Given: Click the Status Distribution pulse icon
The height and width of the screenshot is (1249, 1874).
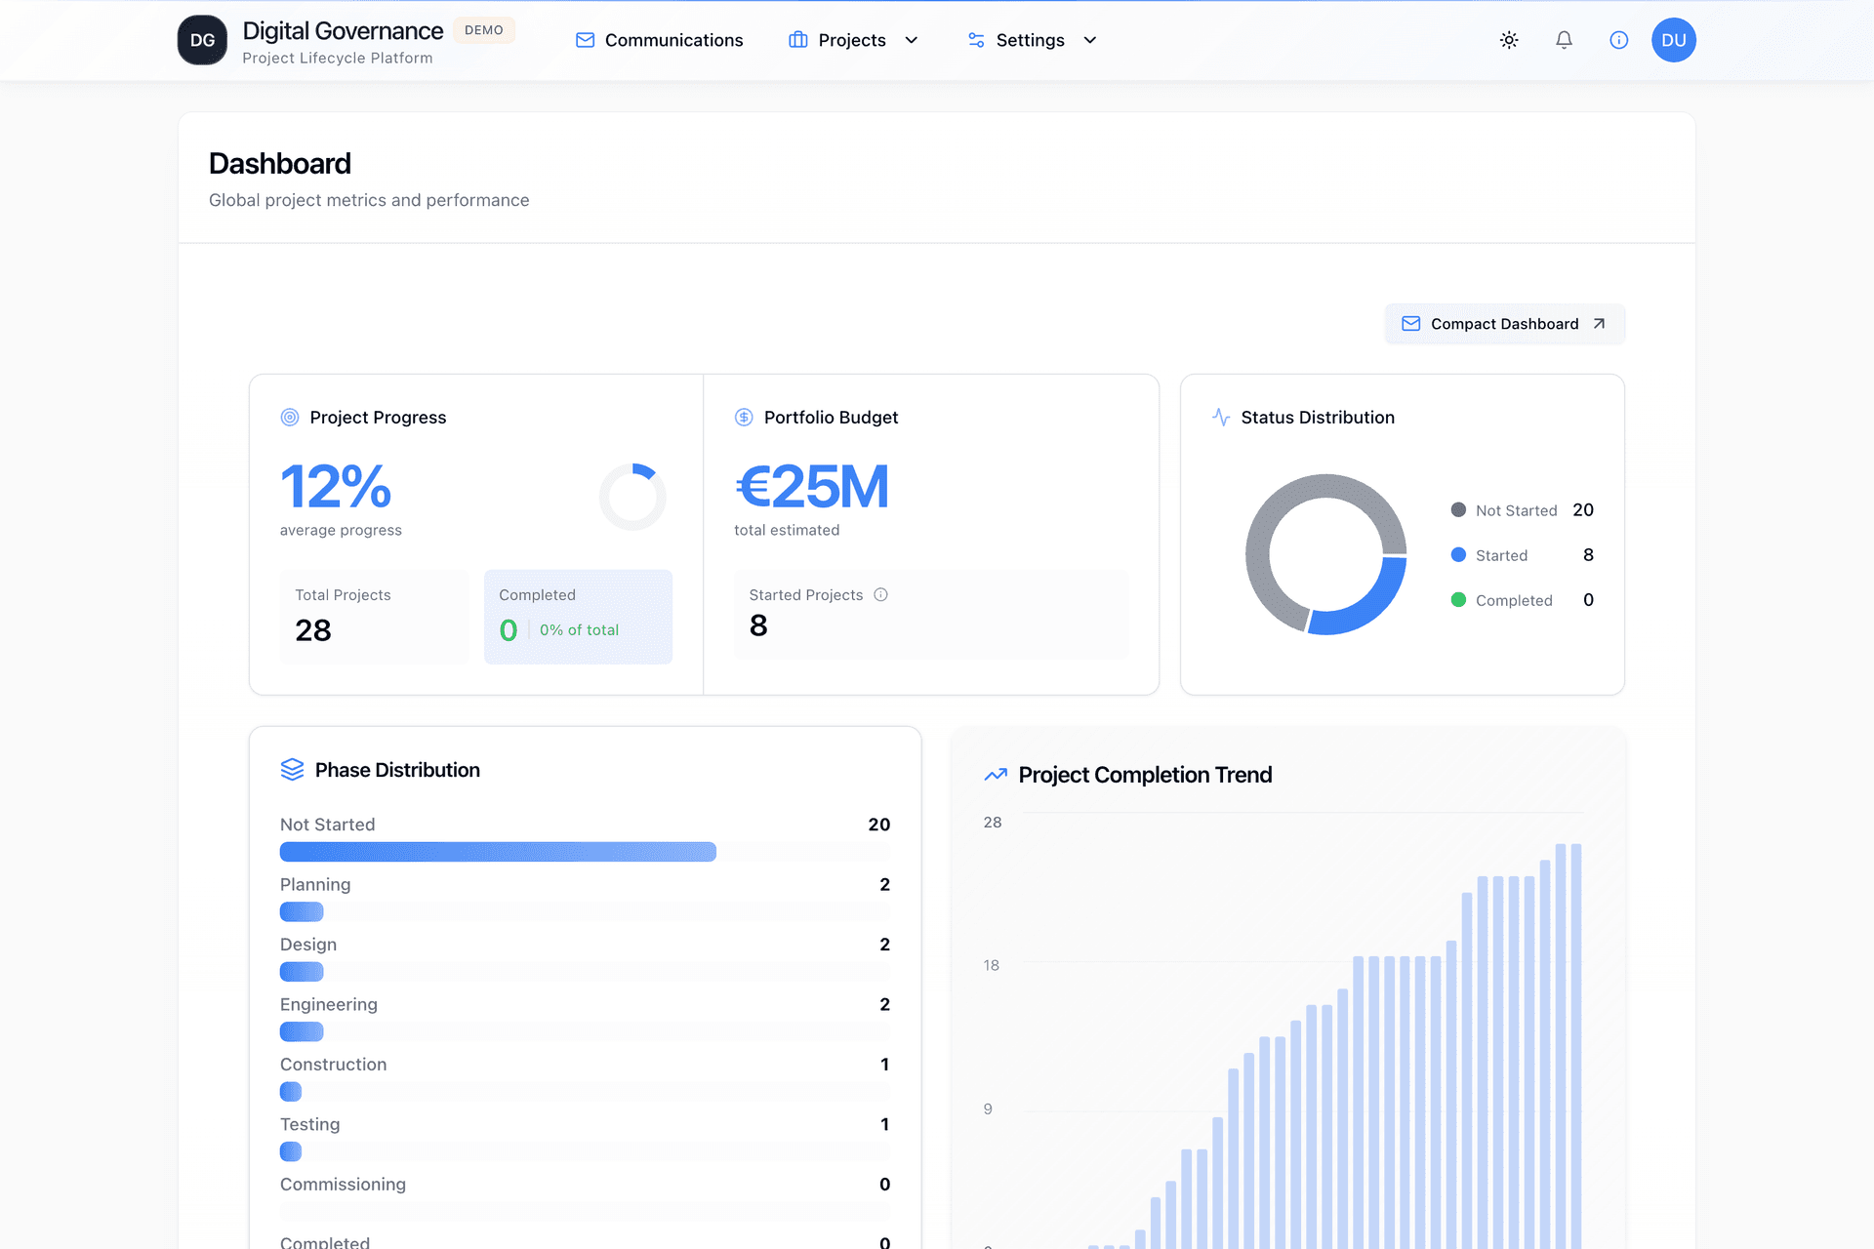Looking at the screenshot, I should tap(1221, 418).
